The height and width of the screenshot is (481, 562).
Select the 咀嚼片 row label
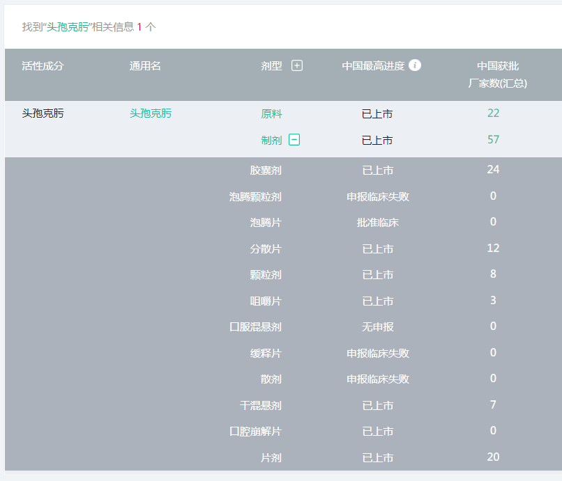[x=266, y=301]
